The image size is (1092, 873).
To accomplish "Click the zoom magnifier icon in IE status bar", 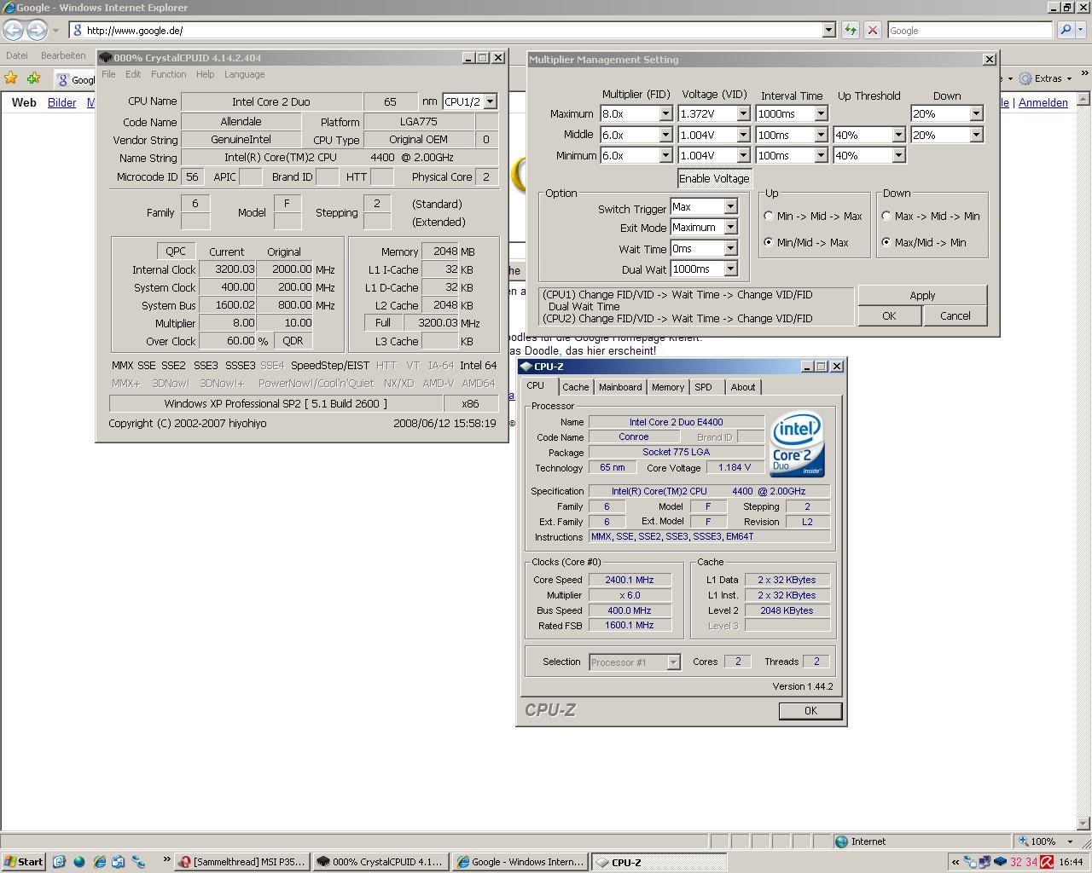I will point(1024,841).
